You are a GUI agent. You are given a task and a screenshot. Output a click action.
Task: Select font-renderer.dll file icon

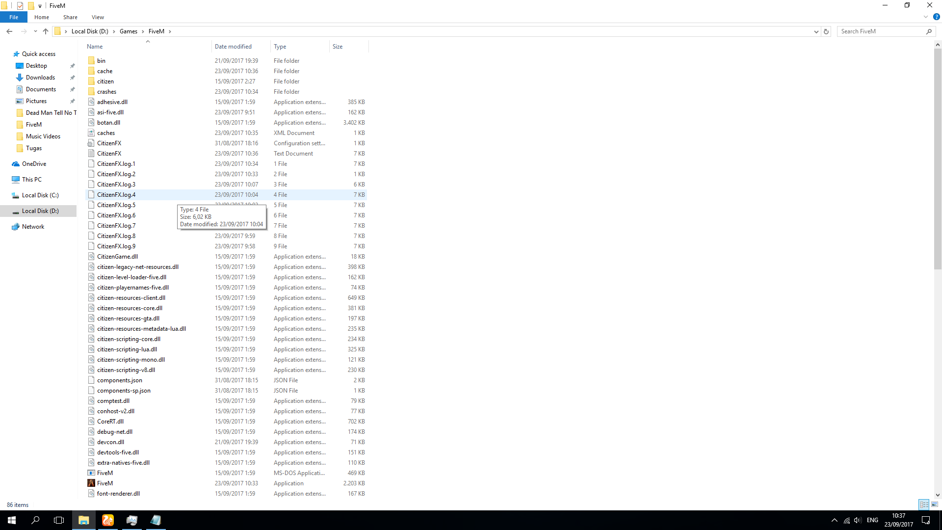[91, 494]
